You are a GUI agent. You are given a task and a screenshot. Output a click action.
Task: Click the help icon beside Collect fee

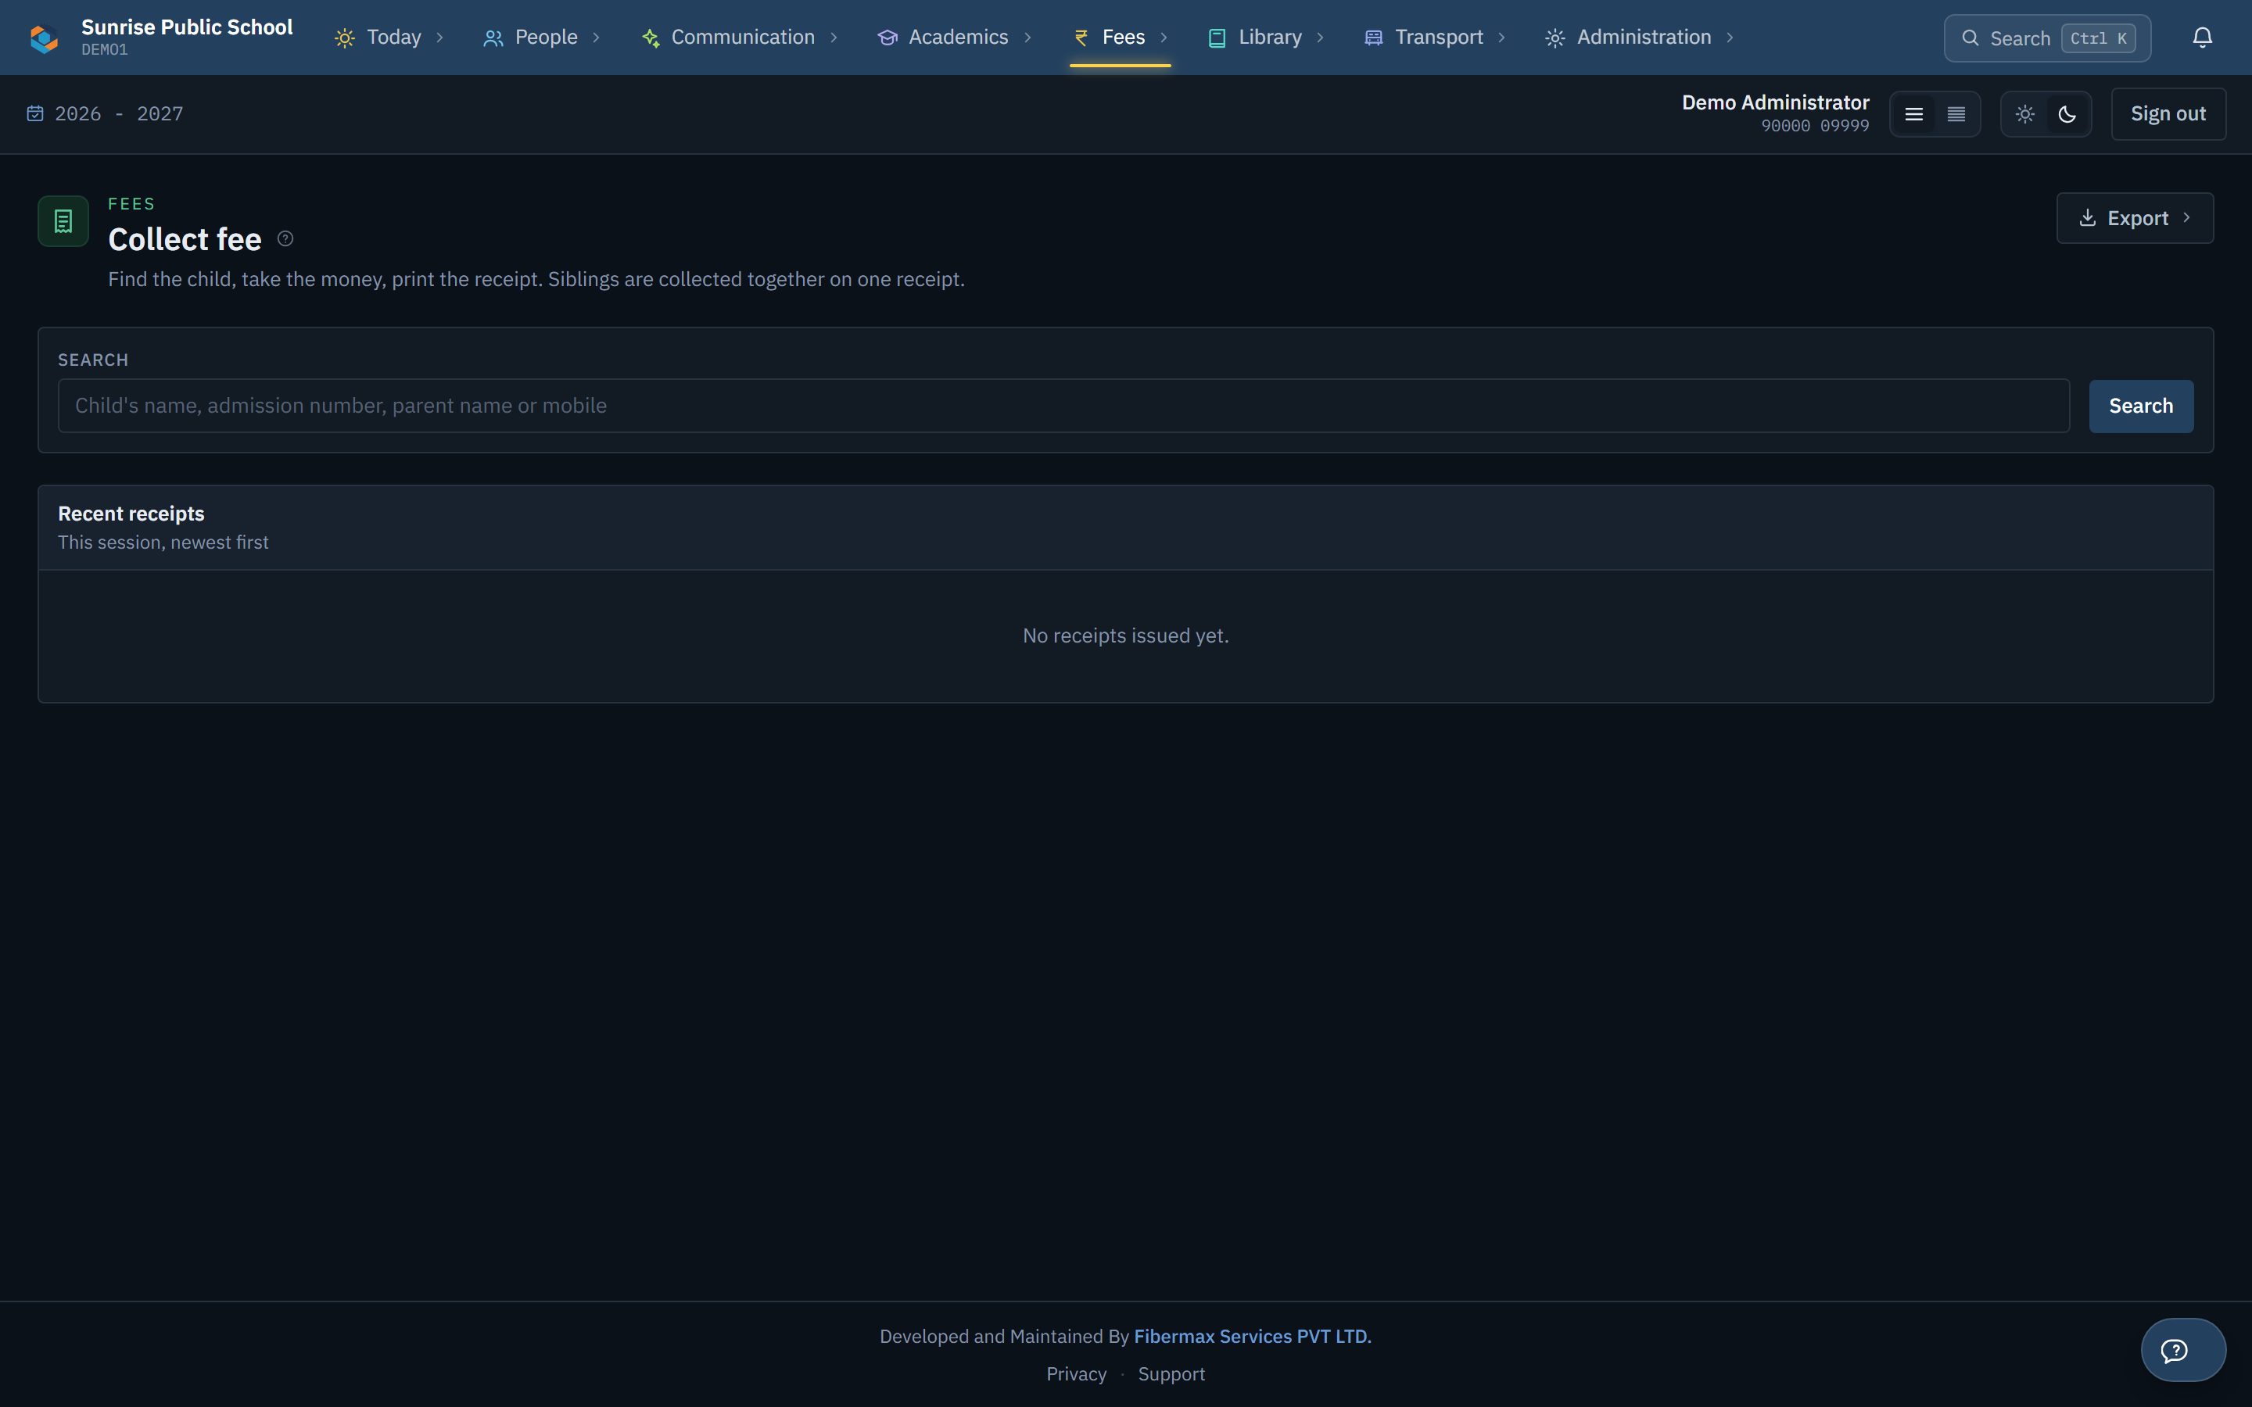pos(285,239)
